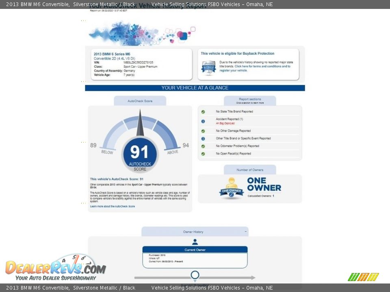
Task: Click 'This vehicle is eligible for Buyback Protection' heading
Action: click(238, 54)
